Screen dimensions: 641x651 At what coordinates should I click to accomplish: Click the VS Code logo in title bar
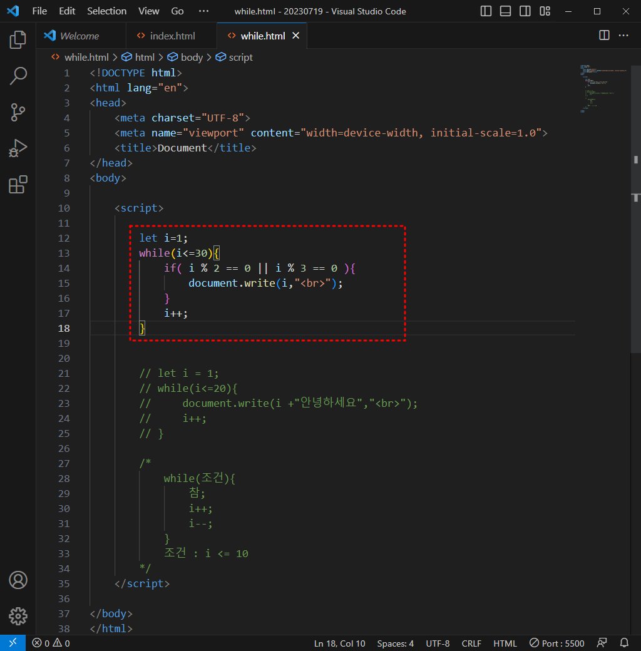tap(13, 11)
